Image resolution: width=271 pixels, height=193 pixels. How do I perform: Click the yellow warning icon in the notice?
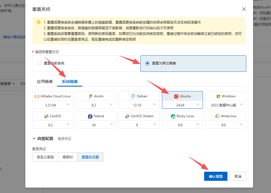tap(38, 22)
